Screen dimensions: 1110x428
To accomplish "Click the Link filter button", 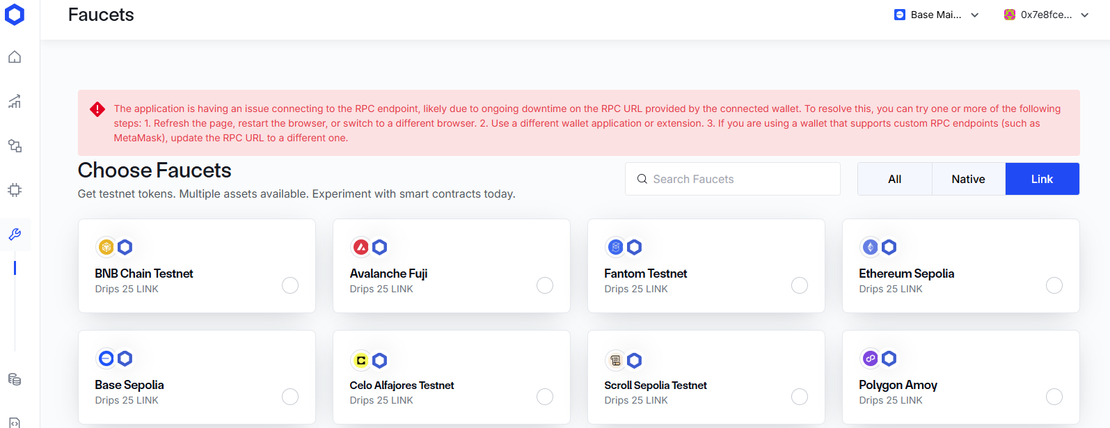I will (1042, 179).
